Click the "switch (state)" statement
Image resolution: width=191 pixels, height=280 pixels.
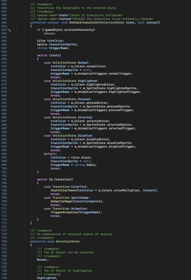(x=49, y=55)
